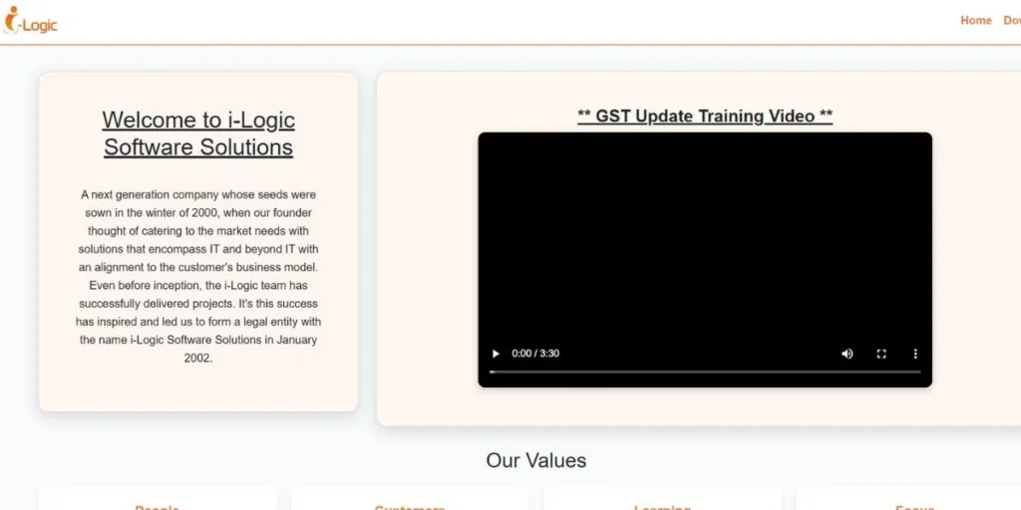Select the Customers values card
Image resolution: width=1021 pixels, height=510 pixels.
click(410, 503)
